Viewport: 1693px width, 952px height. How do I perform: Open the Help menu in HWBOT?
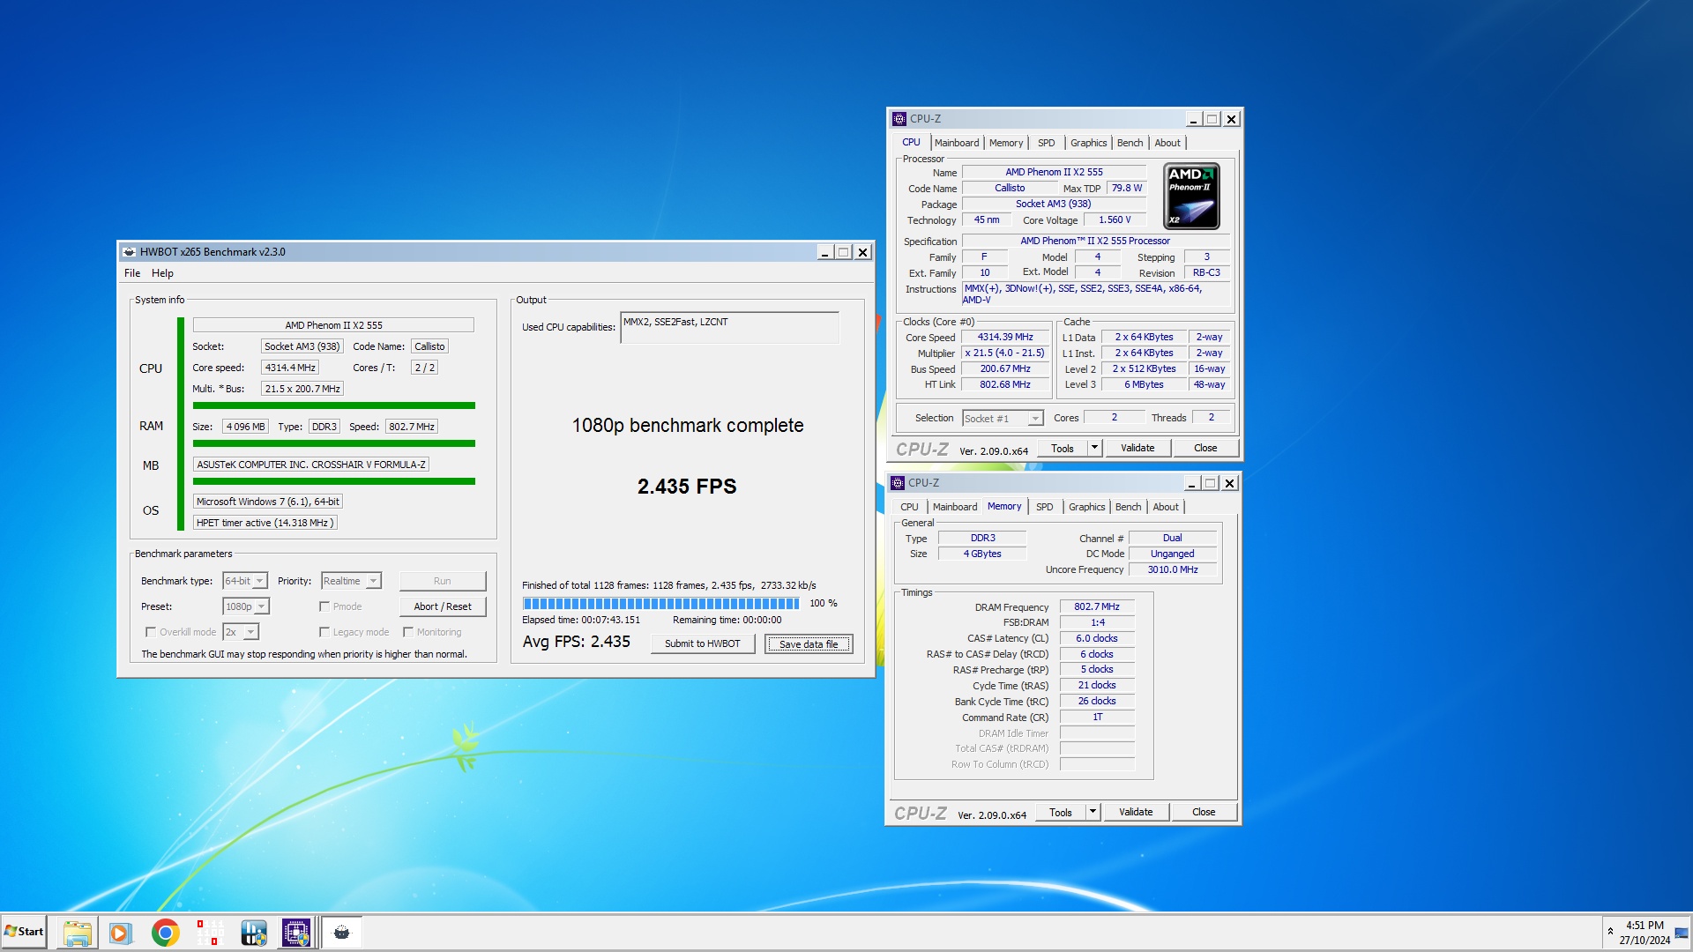162,273
